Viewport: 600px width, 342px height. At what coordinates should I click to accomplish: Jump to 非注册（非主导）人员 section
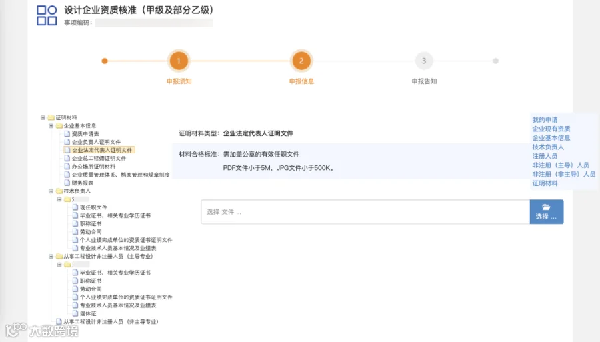coord(563,174)
